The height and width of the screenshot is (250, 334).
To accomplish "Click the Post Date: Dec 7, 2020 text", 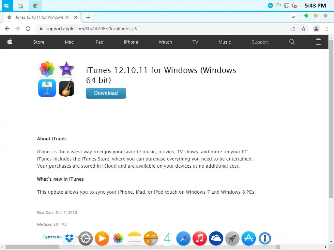I will tap(57, 213).
